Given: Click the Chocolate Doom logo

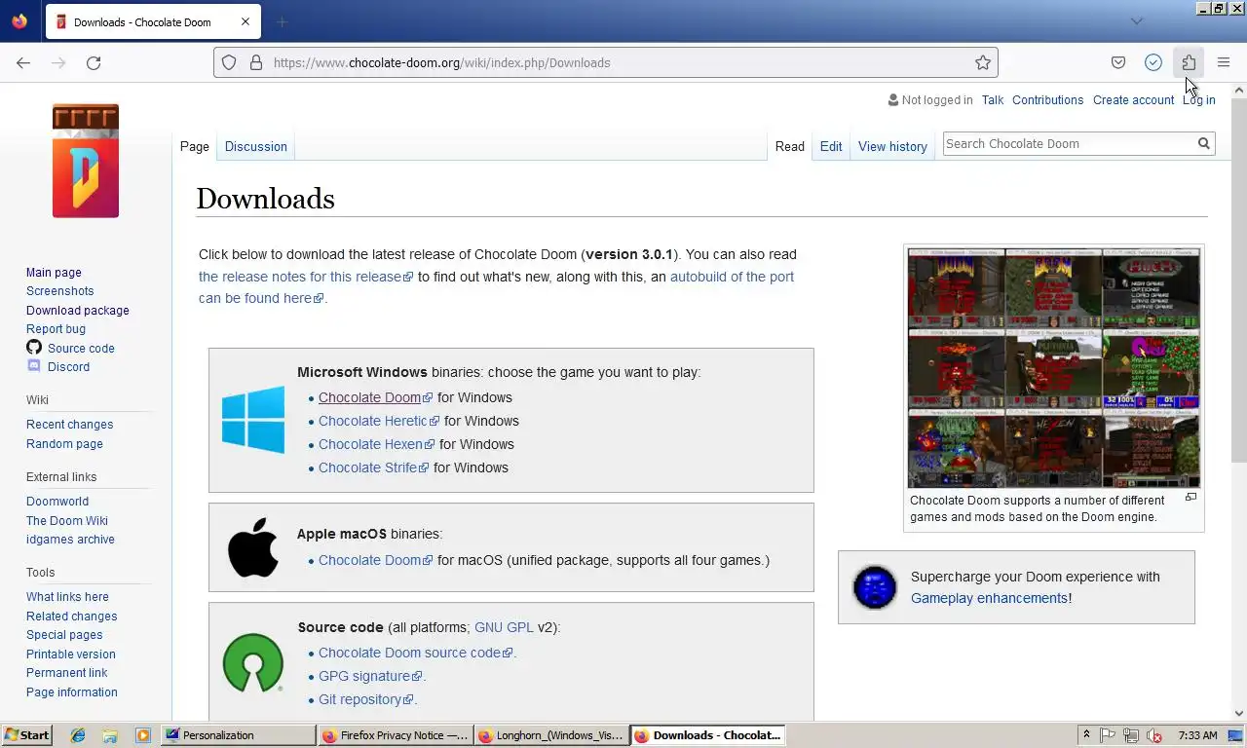Looking at the screenshot, I should pyautogui.click(x=86, y=161).
